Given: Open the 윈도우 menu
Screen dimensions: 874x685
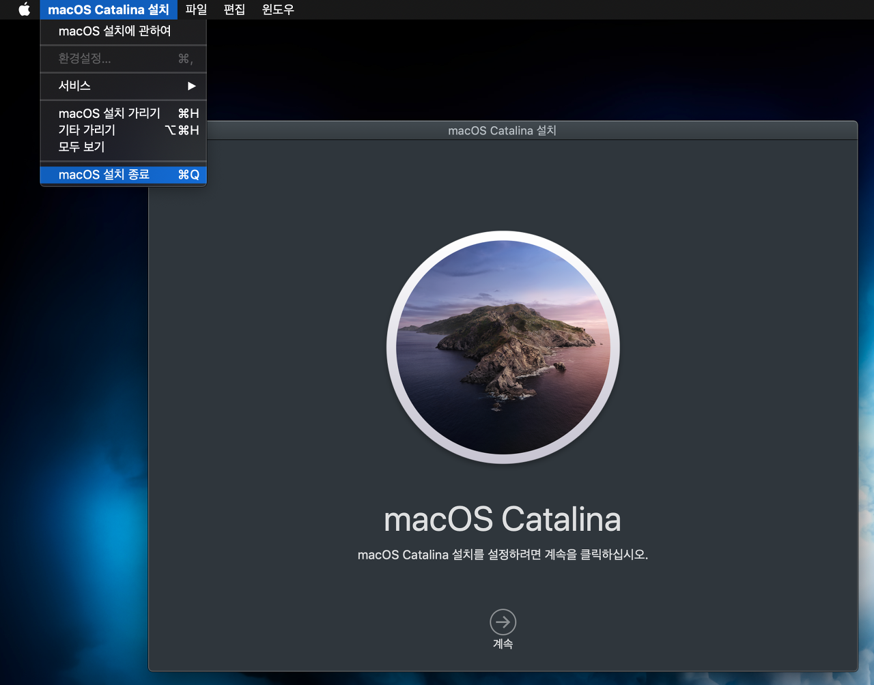Looking at the screenshot, I should click(x=278, y=10).
